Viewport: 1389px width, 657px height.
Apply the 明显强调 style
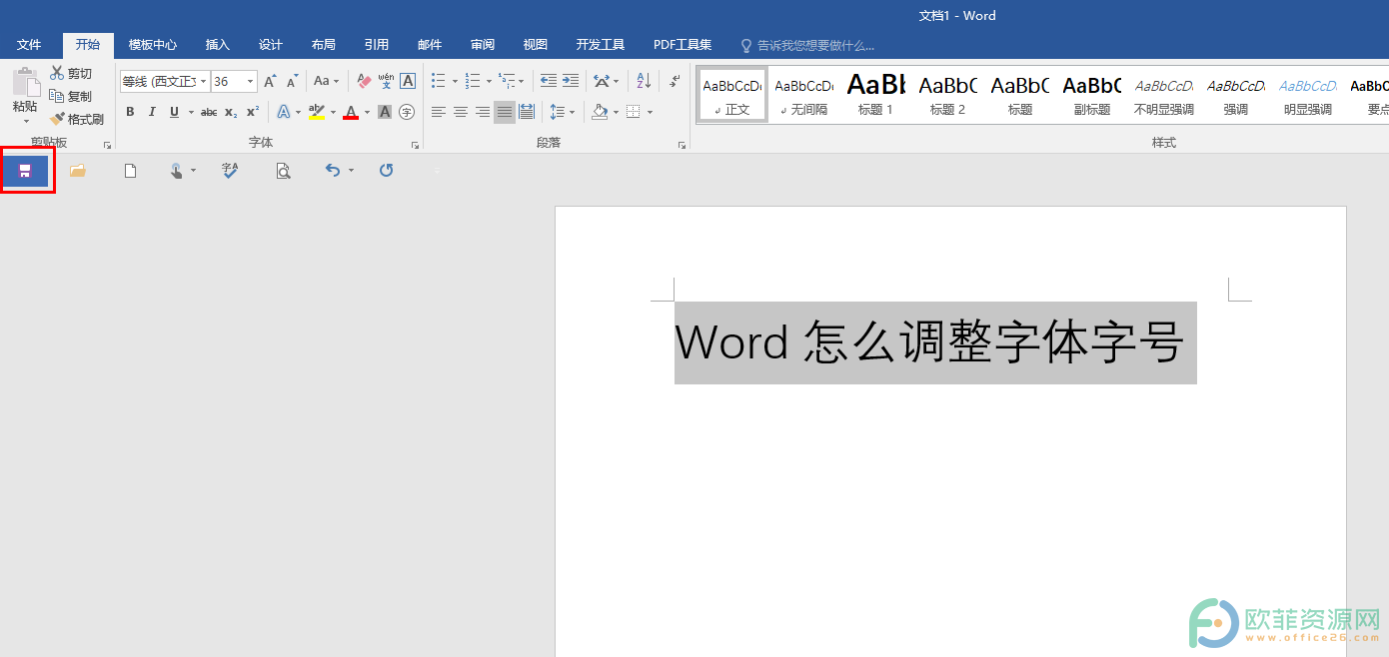1308,95
